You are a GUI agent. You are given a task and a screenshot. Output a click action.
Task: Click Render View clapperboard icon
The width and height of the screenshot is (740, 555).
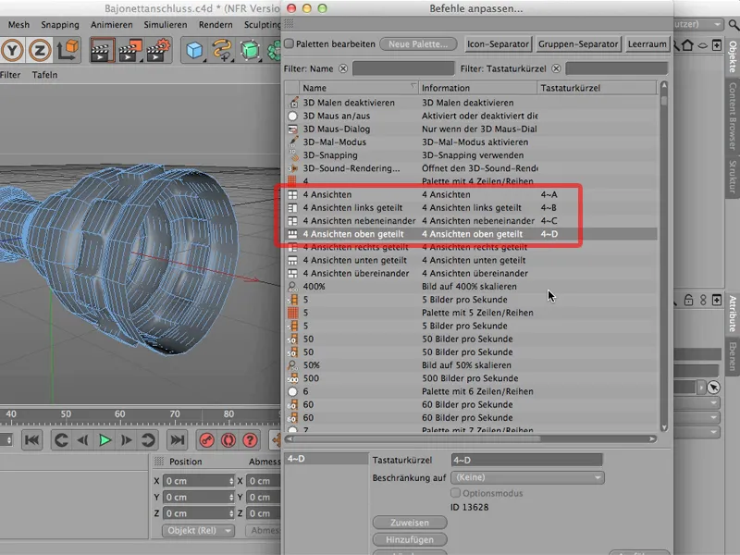[101, 50]
